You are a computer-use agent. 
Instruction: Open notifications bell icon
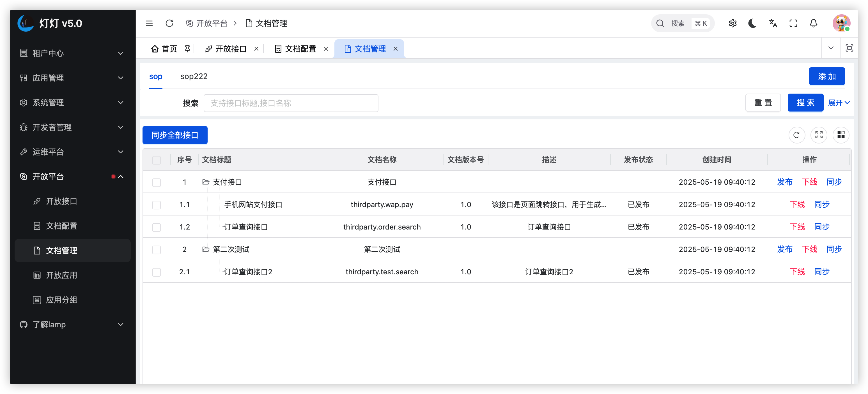(813, 23)
